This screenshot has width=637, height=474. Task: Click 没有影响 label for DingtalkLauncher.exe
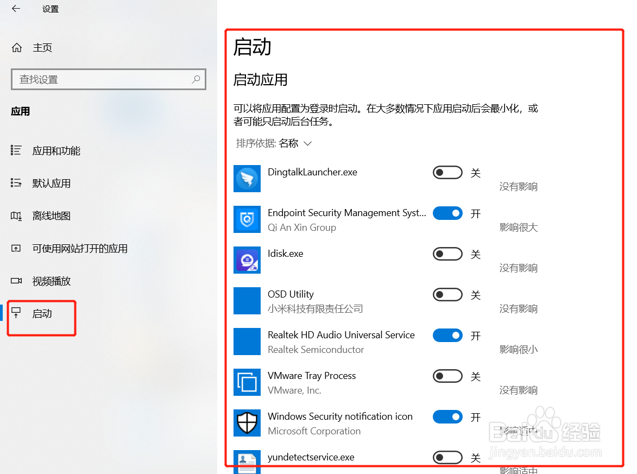[x=519, y=186]
